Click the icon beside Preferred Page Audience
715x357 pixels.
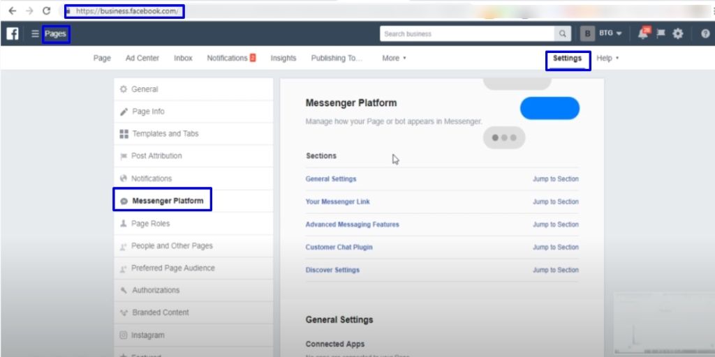[x=123, y=268]
